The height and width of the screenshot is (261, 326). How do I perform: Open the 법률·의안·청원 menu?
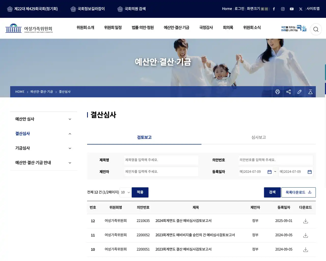[x=143, y=28]
